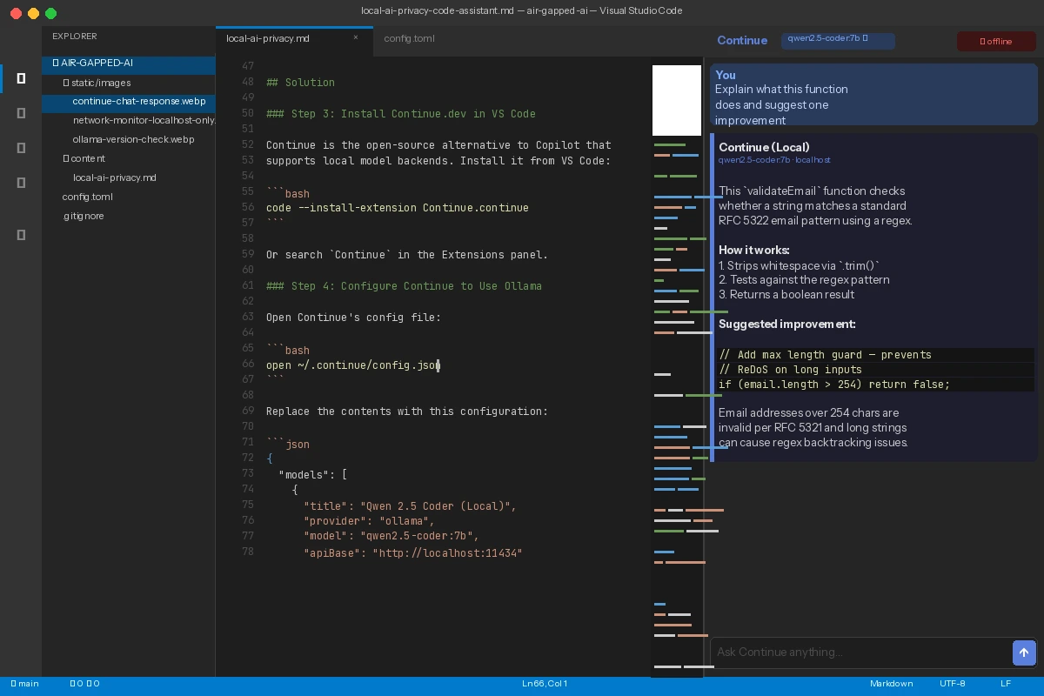Screen dimensions: 1044x696
Task: Open the Source Control view
Action: pyautogui.click(x=21, y=148)
